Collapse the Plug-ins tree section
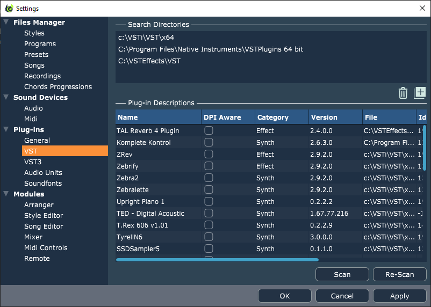Viewport: 431px width, 307px height. [x=6, y=130]
